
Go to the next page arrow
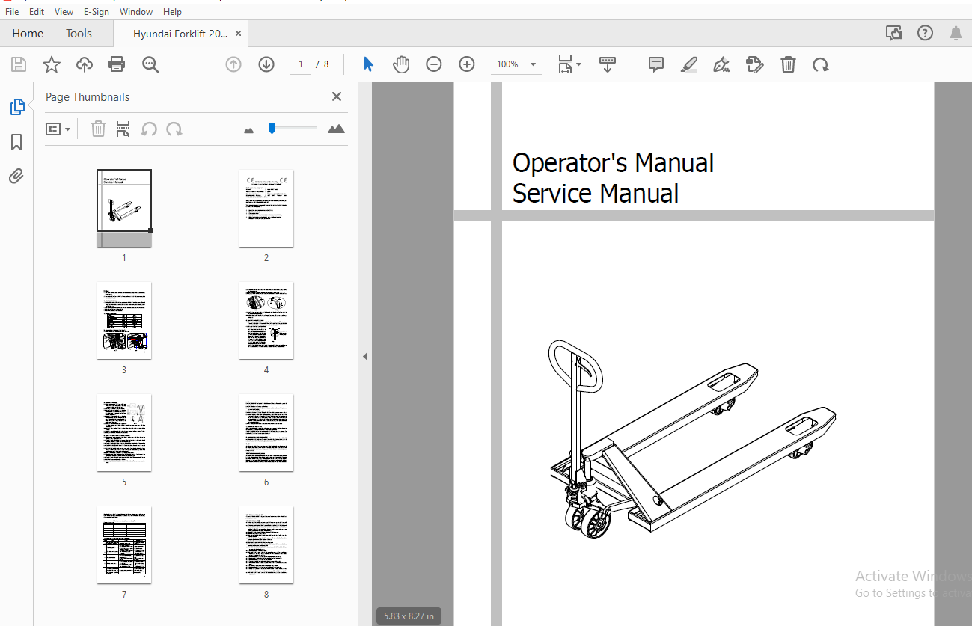(x=266, y=64)
